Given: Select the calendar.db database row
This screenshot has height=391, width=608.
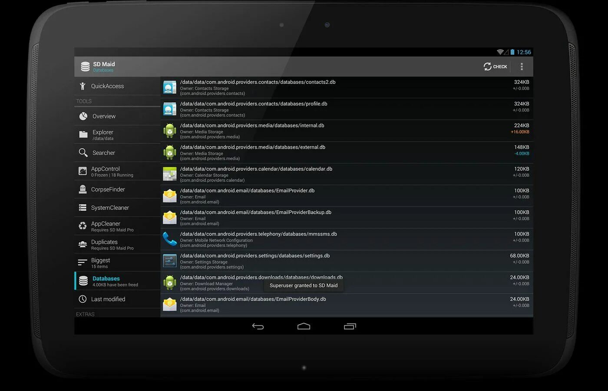Looking at the screenshot, I should (x=347, y=174).
